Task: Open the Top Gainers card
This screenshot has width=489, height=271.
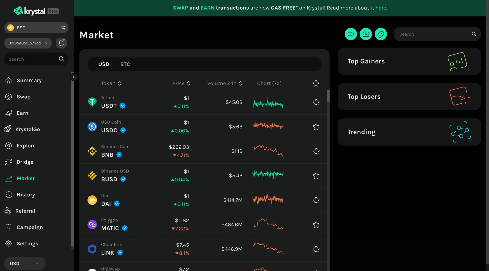Action: 409,61
